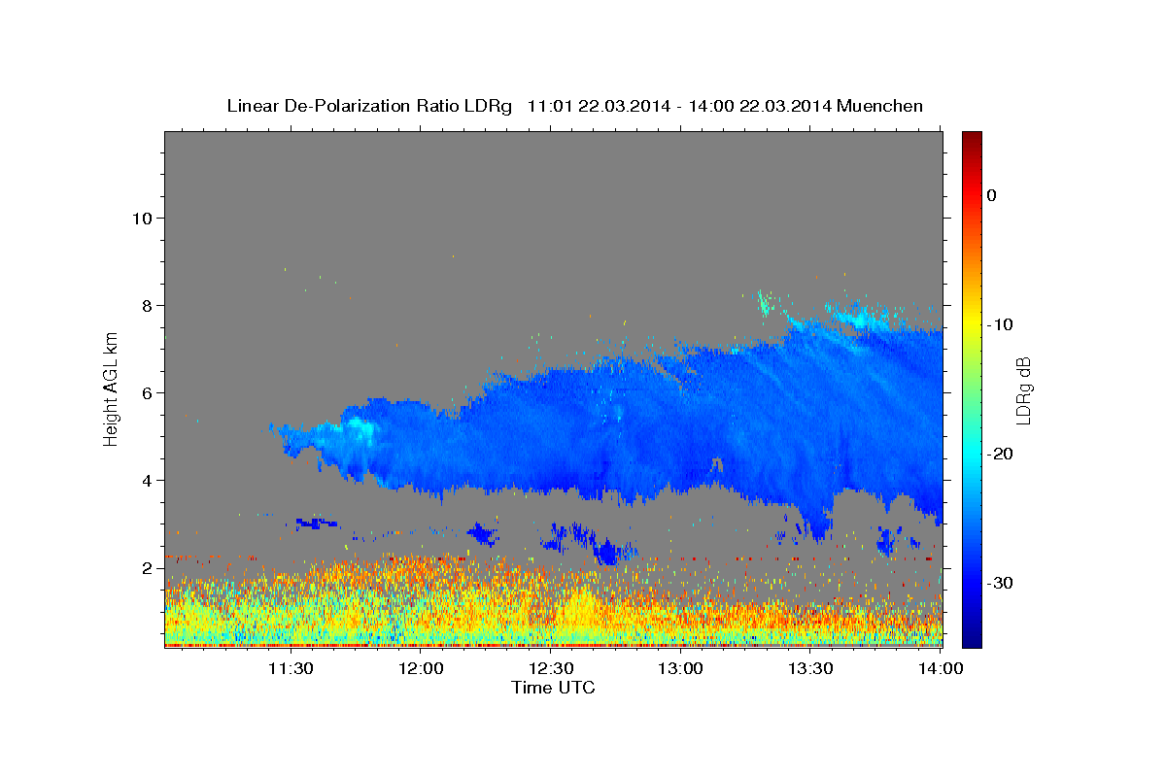Click the height tick label 6
This screenshot has height=777, width=1166.
click(x=147, y=392)
